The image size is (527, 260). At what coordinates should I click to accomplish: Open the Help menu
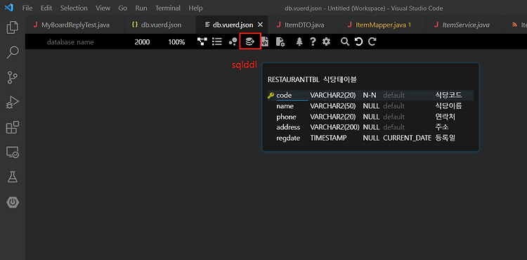[x=195, y=8]
